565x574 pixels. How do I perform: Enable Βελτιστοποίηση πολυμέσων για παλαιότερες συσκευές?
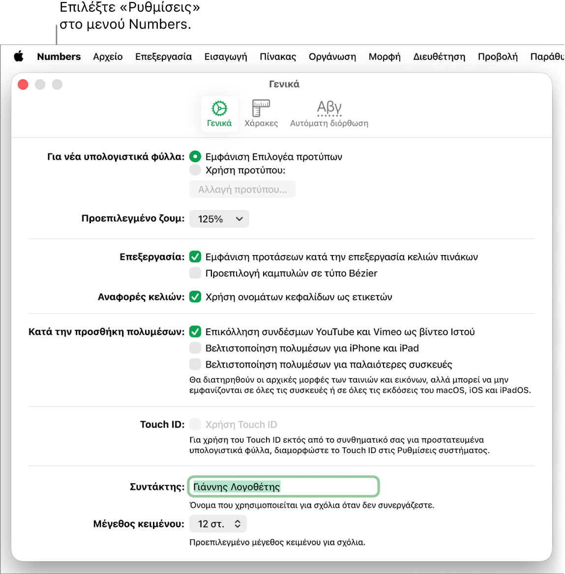pos(195,364)
